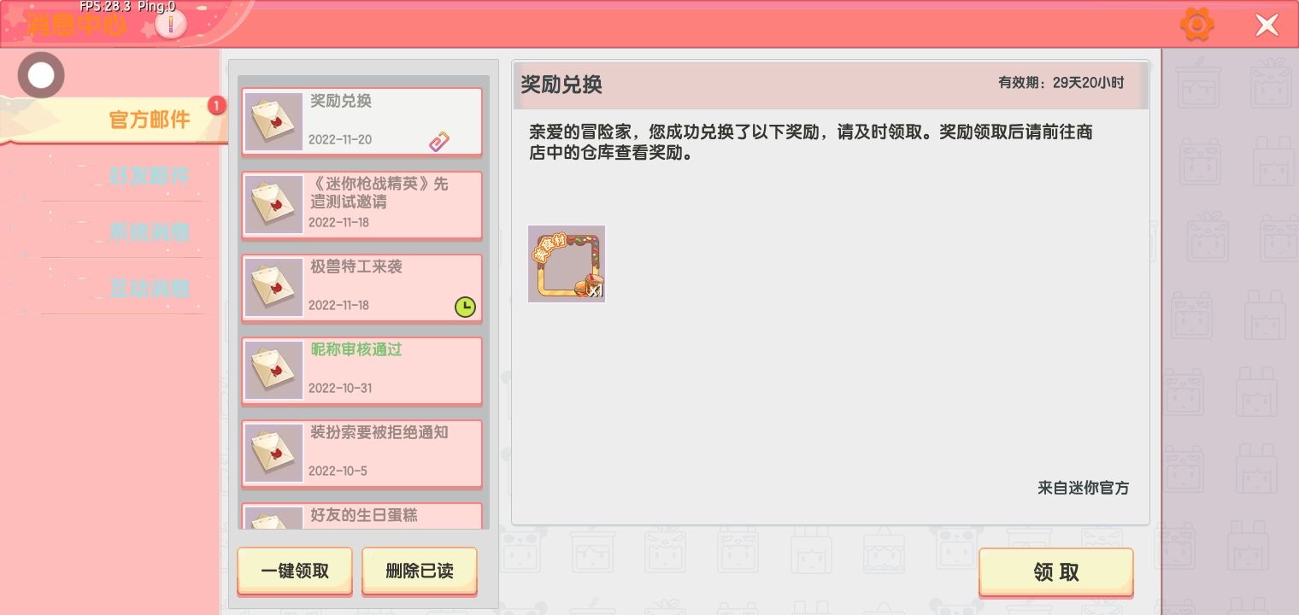Click the paperclip attachment icon on 奖励兑换 mail
Viewport: 1299px width, 615px height.
coord(439,141)
